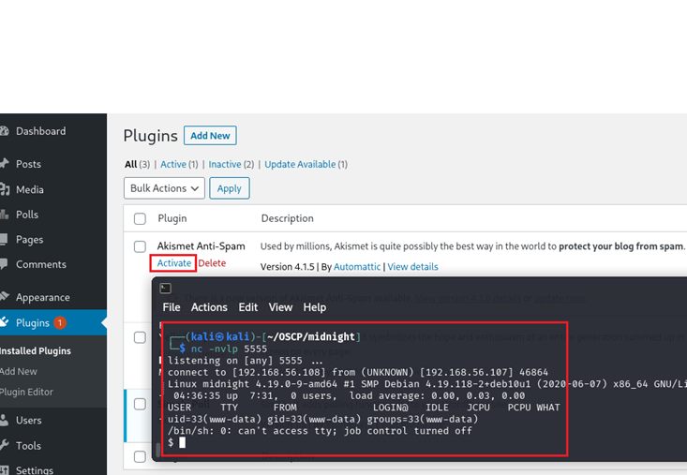This screenshot has height=475, width=687.
Task: Click the Users person icon
Action: [x=4, y=420]
